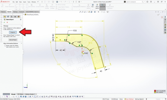Collapse More Information/Options section
The image size is (167, 100).
[21, 43]
